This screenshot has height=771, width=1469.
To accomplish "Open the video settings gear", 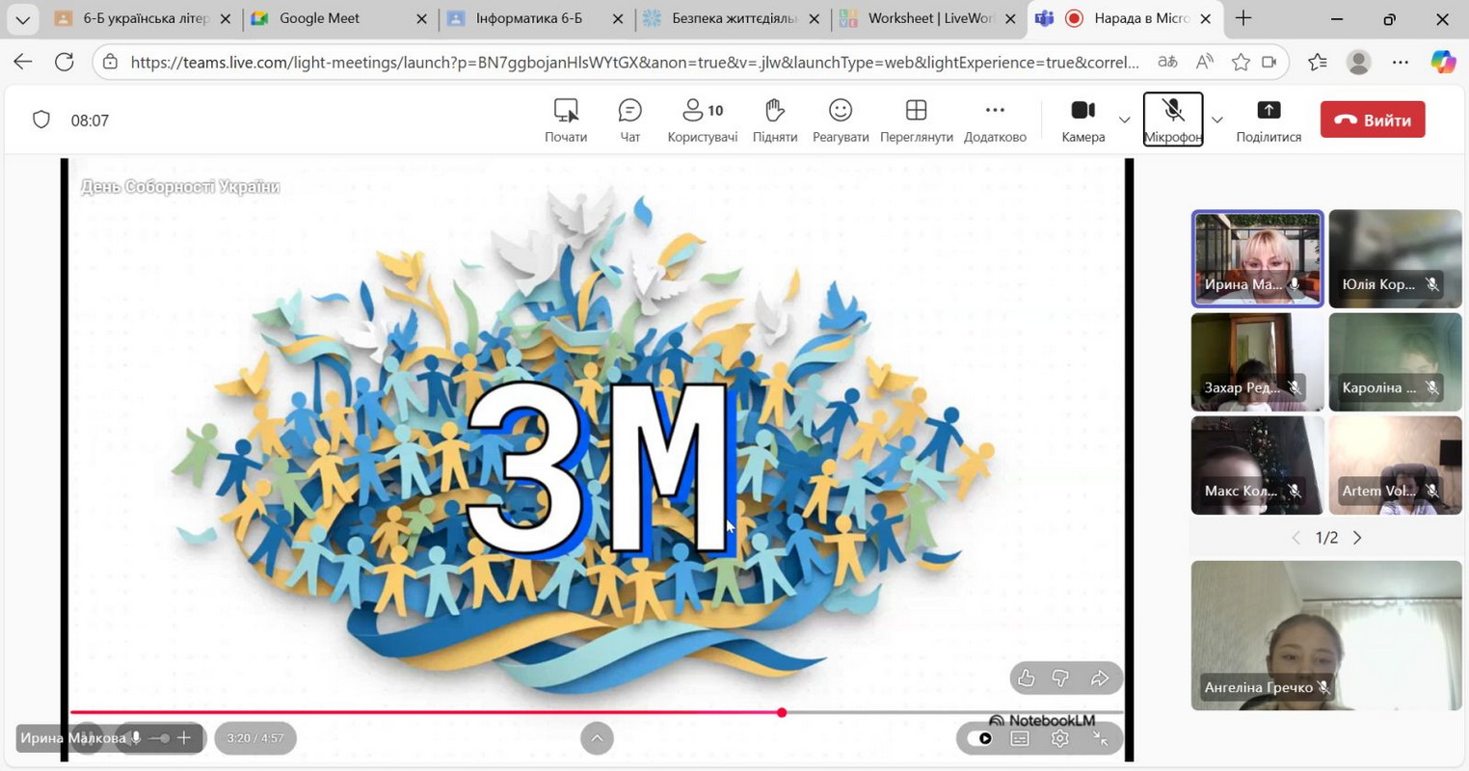I will [1059, 738].
